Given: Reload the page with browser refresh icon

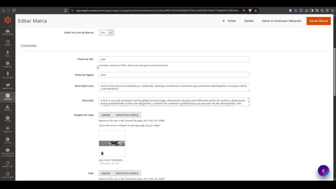Looking at the screenshot, I should 14,10.
